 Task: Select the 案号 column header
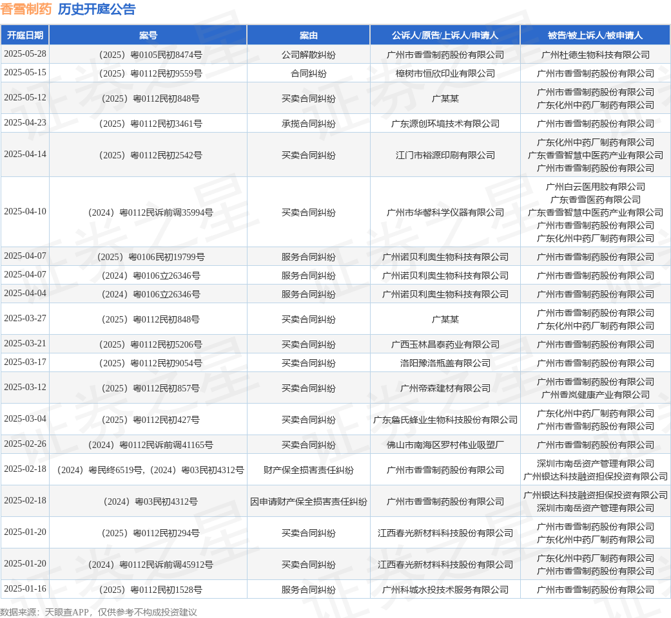[148, 35]
